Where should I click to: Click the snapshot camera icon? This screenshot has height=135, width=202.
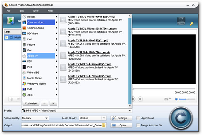tap(166, 99)
